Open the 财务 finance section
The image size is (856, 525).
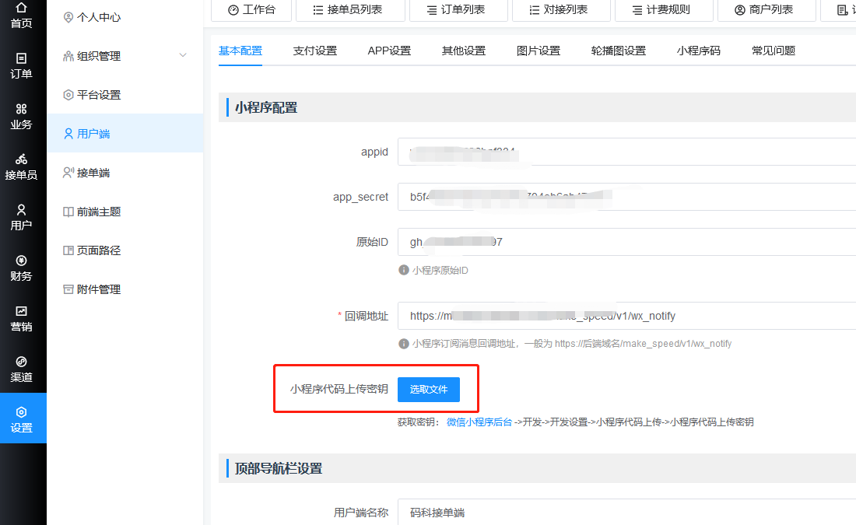coord(21,268)
